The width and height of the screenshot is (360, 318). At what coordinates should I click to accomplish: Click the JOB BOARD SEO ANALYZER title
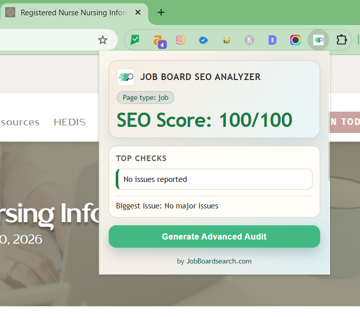pyautogui.click(x=200, y=77)
